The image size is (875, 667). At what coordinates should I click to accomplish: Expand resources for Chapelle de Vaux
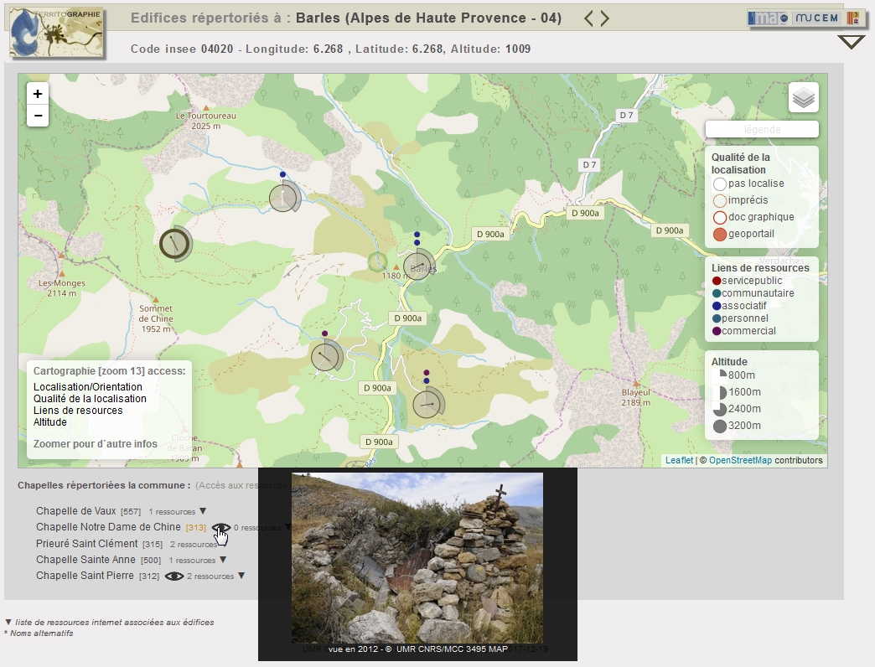[x=203, y=511]
